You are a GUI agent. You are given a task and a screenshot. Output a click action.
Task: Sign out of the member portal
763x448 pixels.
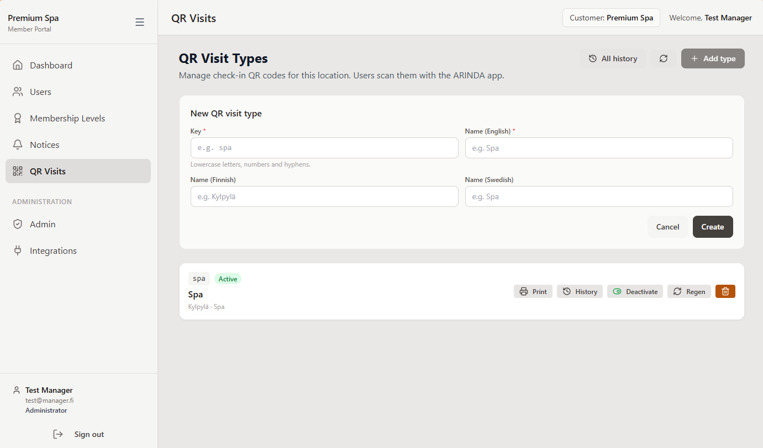point(78,434)
